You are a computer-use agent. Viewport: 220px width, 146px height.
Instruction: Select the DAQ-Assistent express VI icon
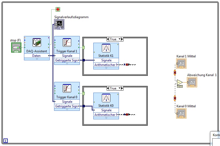click(37, 42)
